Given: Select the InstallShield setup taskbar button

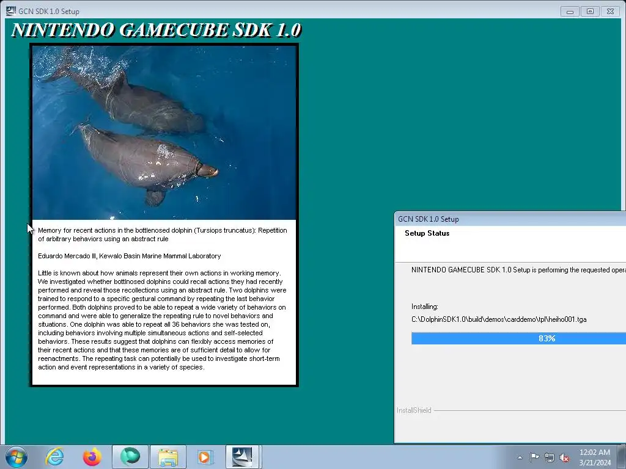Looking at the screenshot, I should point(243,457).
